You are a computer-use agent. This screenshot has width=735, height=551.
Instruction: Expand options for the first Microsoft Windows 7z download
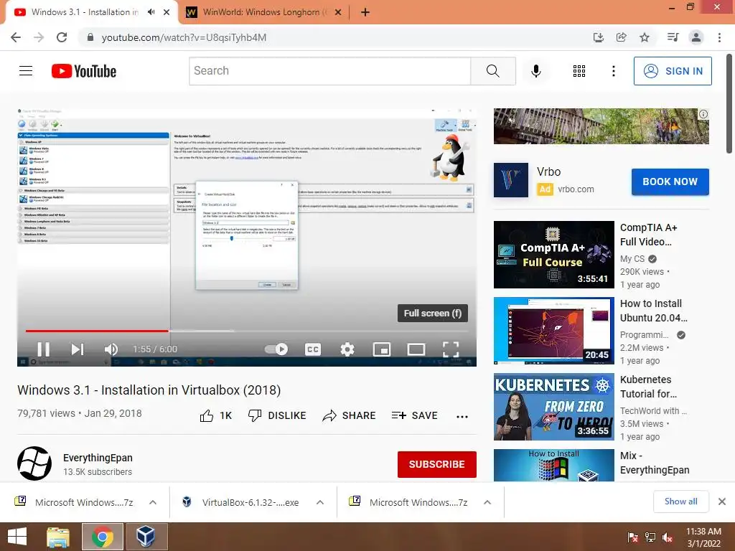point(153,502)
